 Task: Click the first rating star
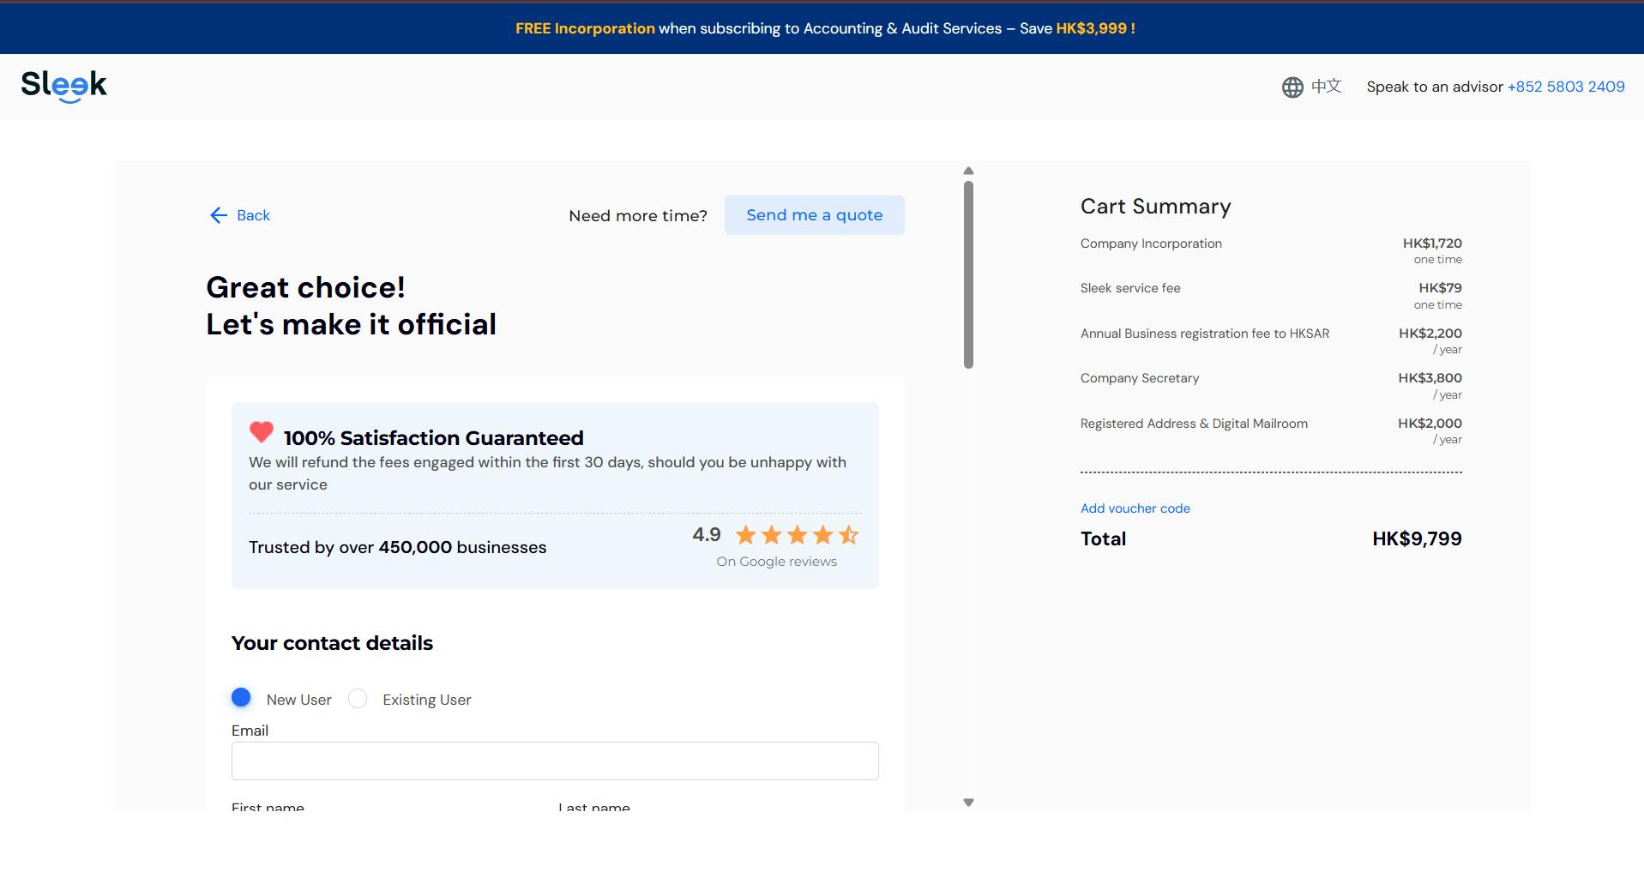pyautogui.click(x=746, y=536)
